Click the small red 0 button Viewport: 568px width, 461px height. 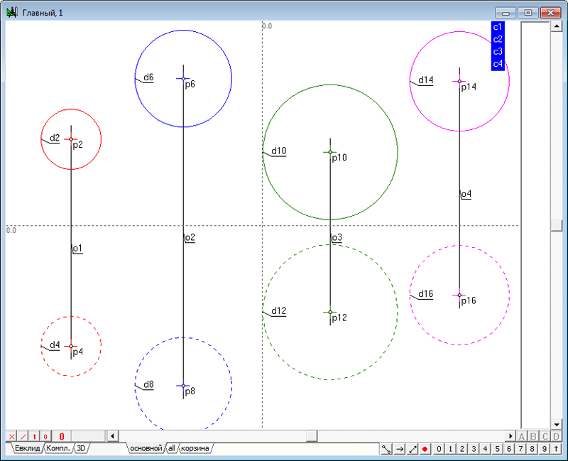pyautogui.click(x=45, y=436)
